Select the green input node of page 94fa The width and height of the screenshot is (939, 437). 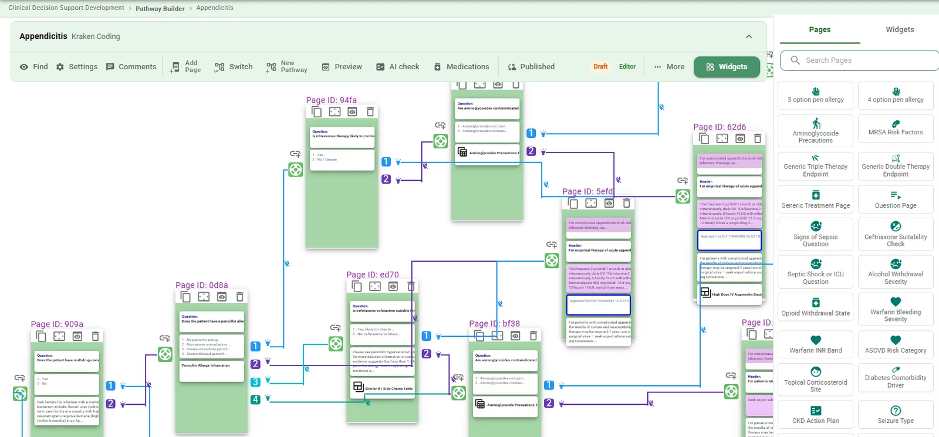tap(296, 170)
